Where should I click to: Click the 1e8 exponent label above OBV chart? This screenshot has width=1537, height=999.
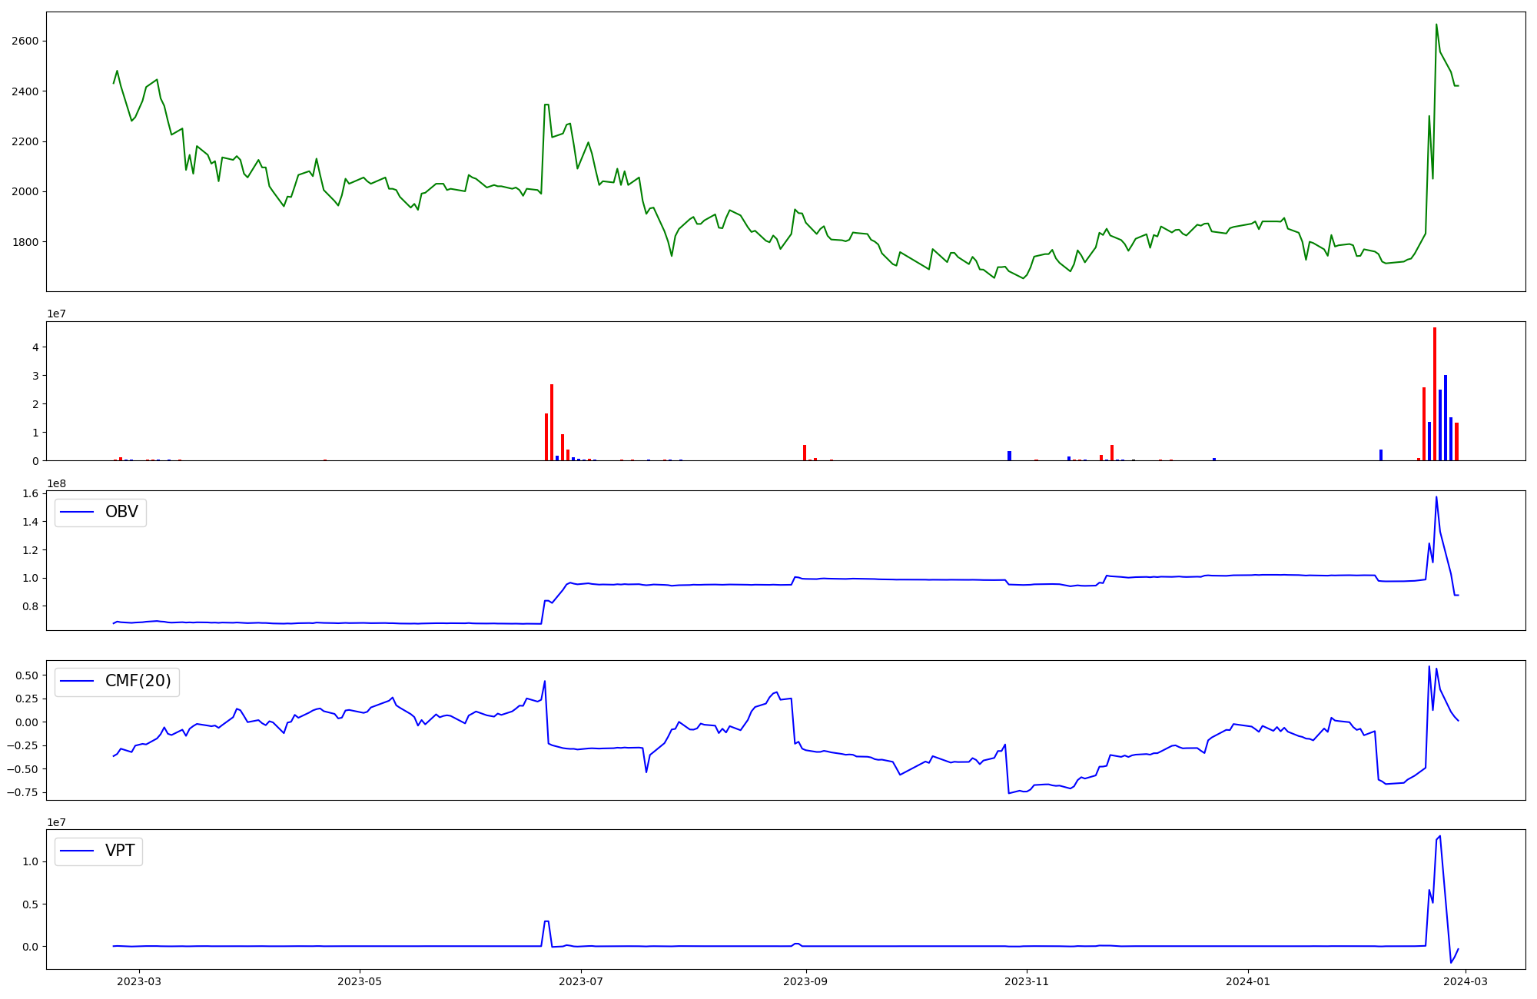tap(57, 483)
